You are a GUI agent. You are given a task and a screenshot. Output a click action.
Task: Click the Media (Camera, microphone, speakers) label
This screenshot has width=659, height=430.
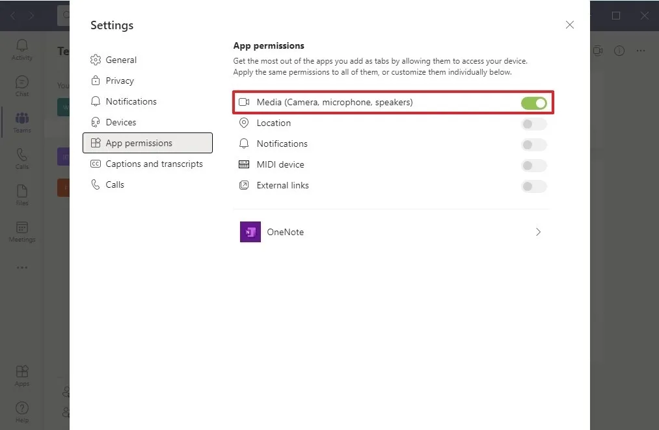tap(334, 102)
